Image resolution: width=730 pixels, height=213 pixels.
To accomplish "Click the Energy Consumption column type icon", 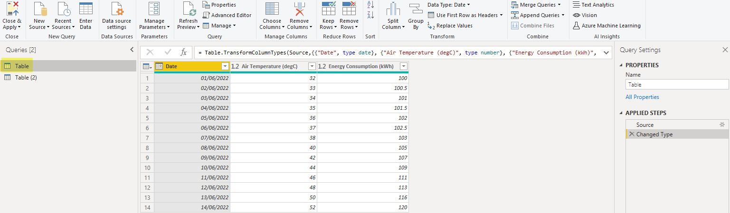I will coord(322,66).
